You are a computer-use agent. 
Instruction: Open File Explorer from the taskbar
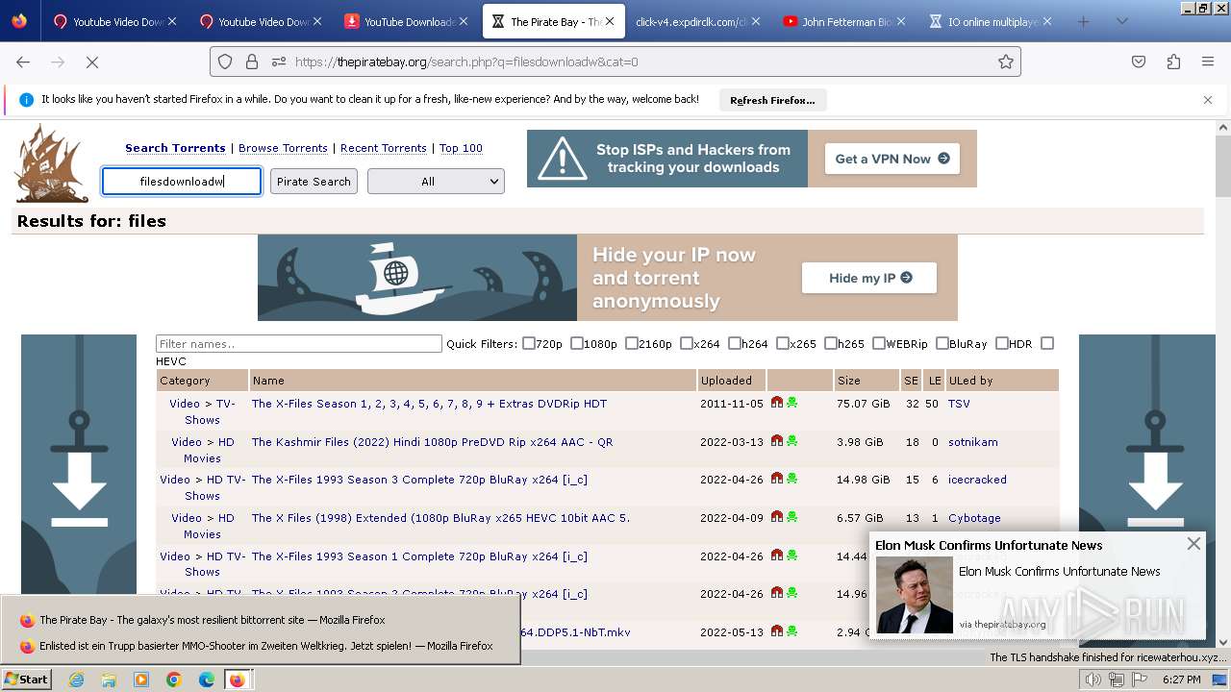point(109,680)
